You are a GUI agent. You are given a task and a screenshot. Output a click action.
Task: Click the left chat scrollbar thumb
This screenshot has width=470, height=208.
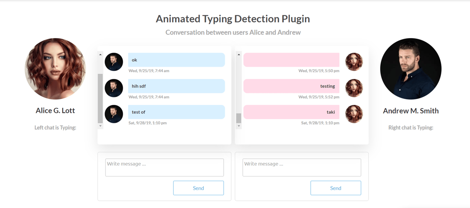click(100, 98)
